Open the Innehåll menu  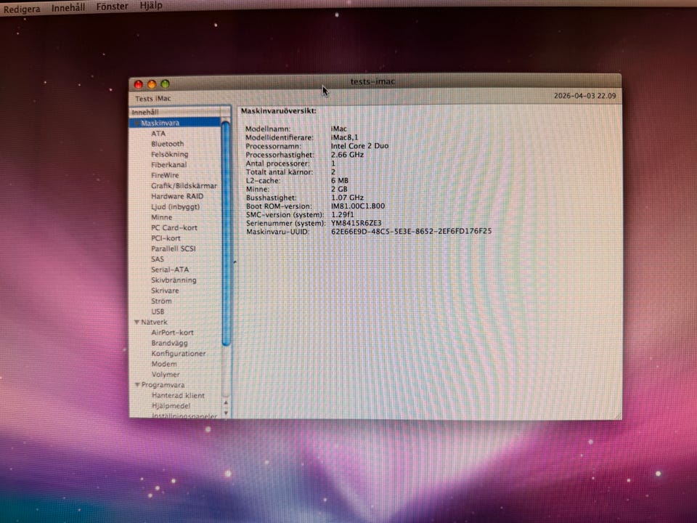68,7
